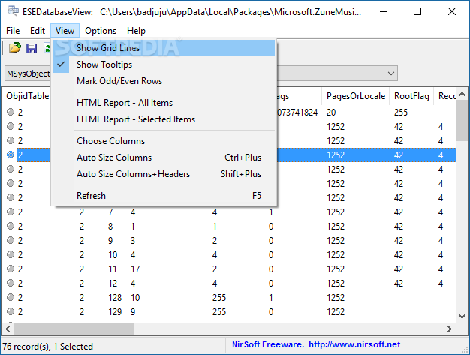Screen dimensions: 470x355
Task: Click the vertical scrollbar down arrow
Action: pos(462,317)
